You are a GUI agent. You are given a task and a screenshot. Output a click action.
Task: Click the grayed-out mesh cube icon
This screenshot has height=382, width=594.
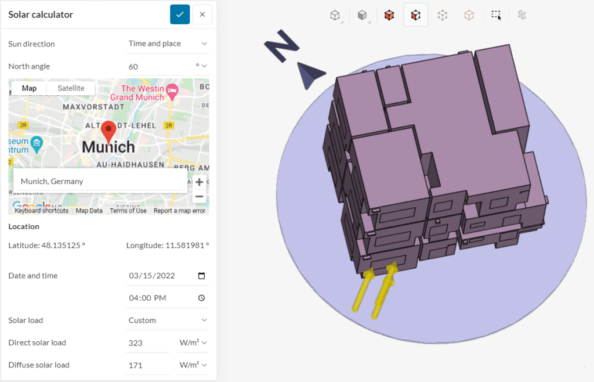[522, 16]
